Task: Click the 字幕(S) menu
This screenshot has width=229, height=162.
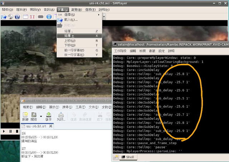Action: (x=63, y=10)
